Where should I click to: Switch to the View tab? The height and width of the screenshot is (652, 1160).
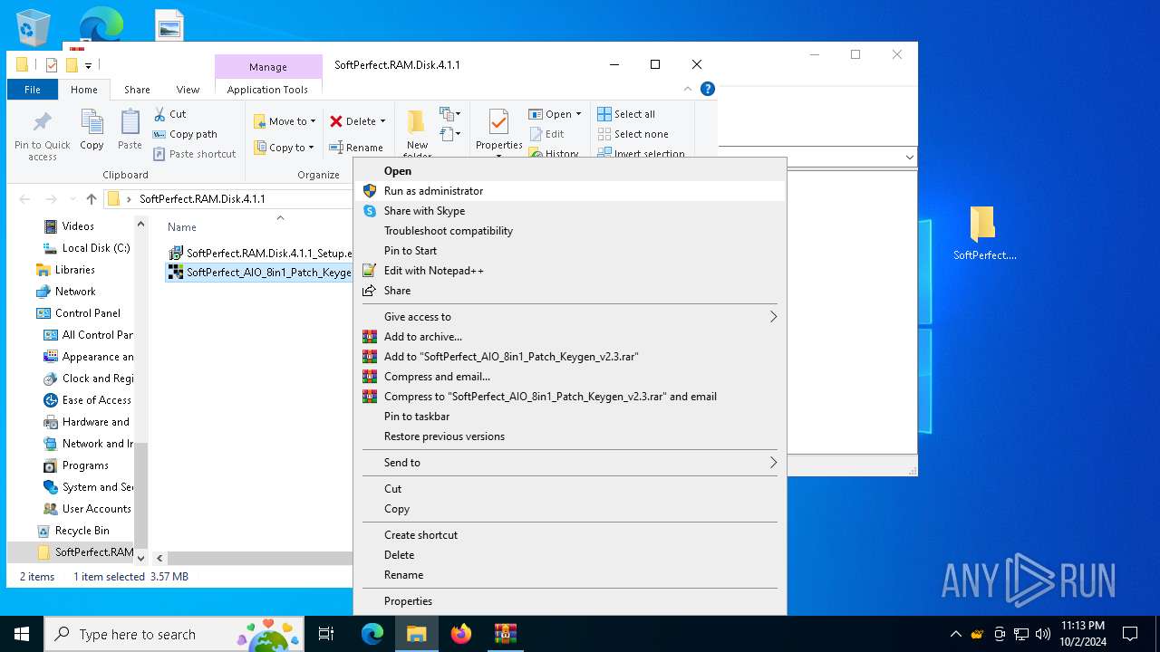[x=188, y=90]
